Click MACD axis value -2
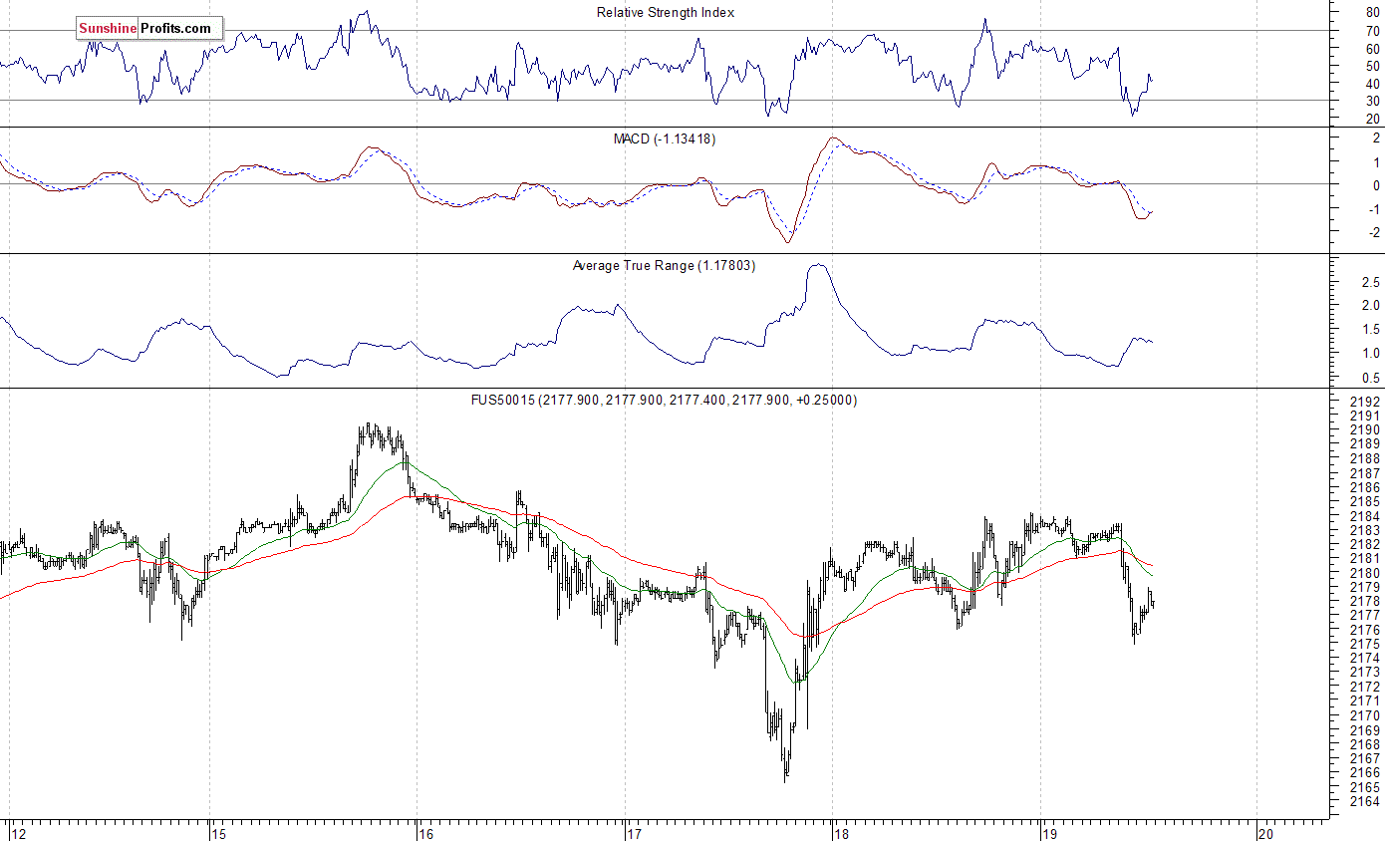Screen dimensions: 1385x841 click(x=1372, y=233)
